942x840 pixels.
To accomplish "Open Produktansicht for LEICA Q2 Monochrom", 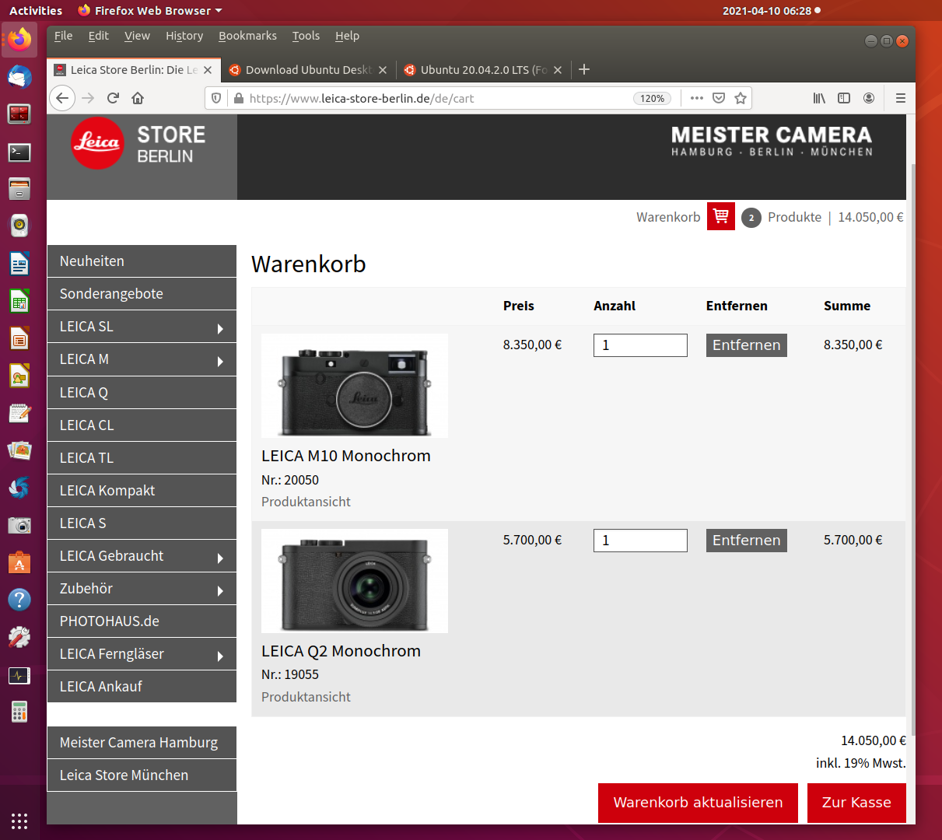I will pos(306,697).
